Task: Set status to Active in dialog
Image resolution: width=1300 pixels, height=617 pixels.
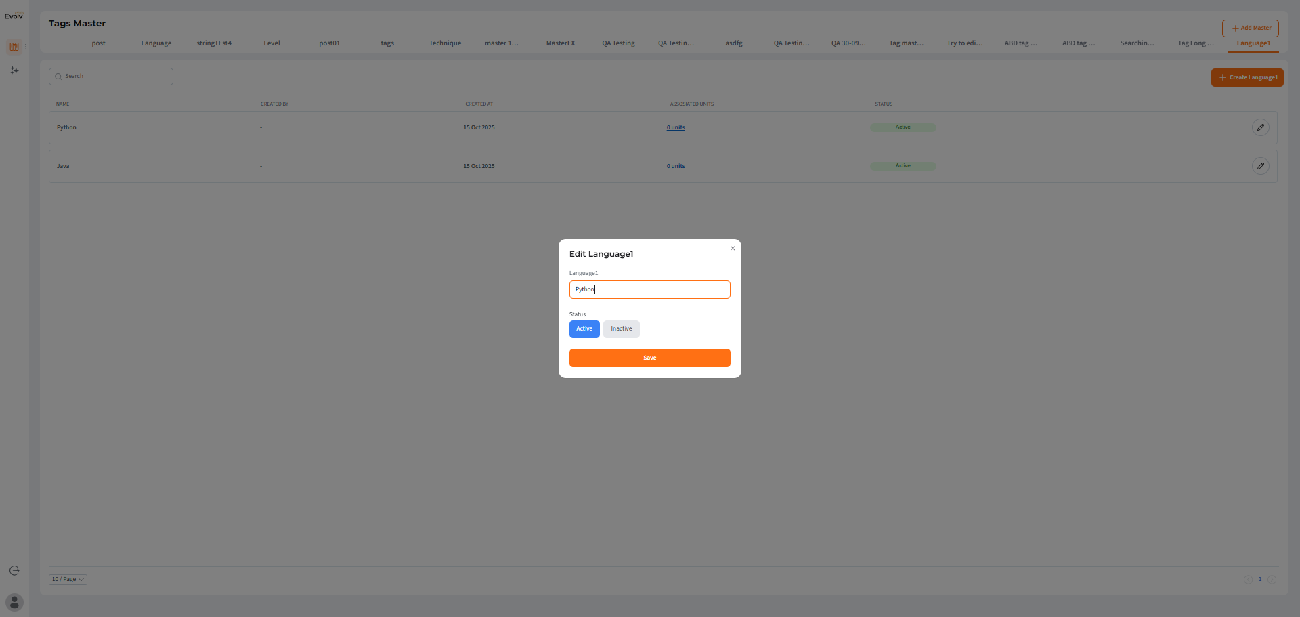Action: tap(584, 329)
